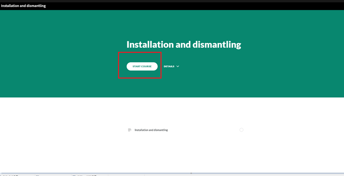This screenshot has width=344, height=176.
Task: Open the Installation and dismantling lesson link
Action: pyautogui.click(x=151, y=130)
